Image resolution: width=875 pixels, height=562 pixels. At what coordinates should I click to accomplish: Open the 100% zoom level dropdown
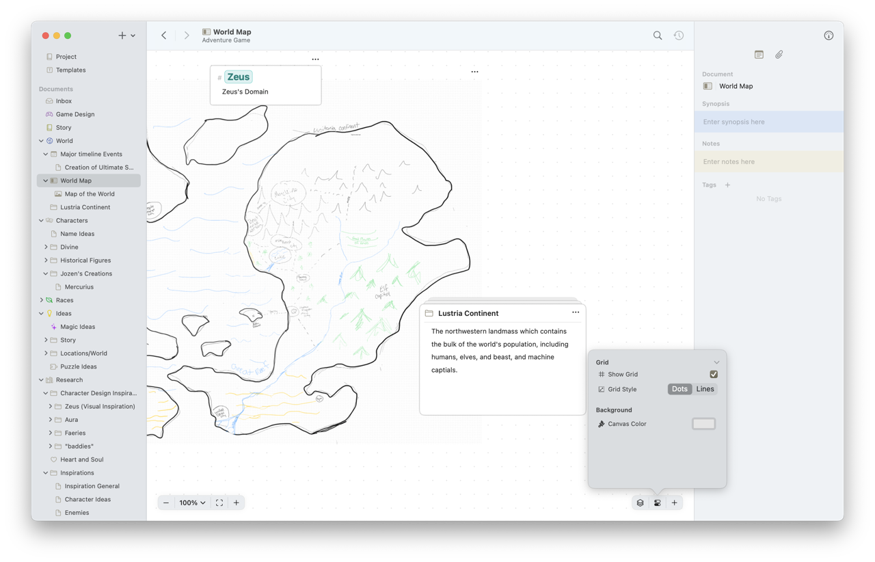(192, 503)
